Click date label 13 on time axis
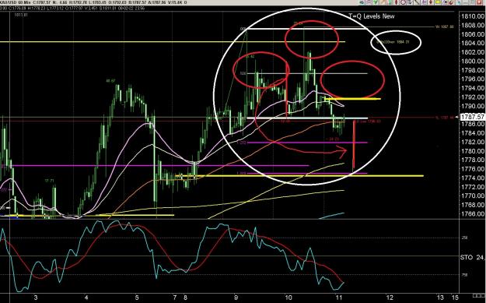The height and width of the screenshot is (303, 486). coord(440,297)
